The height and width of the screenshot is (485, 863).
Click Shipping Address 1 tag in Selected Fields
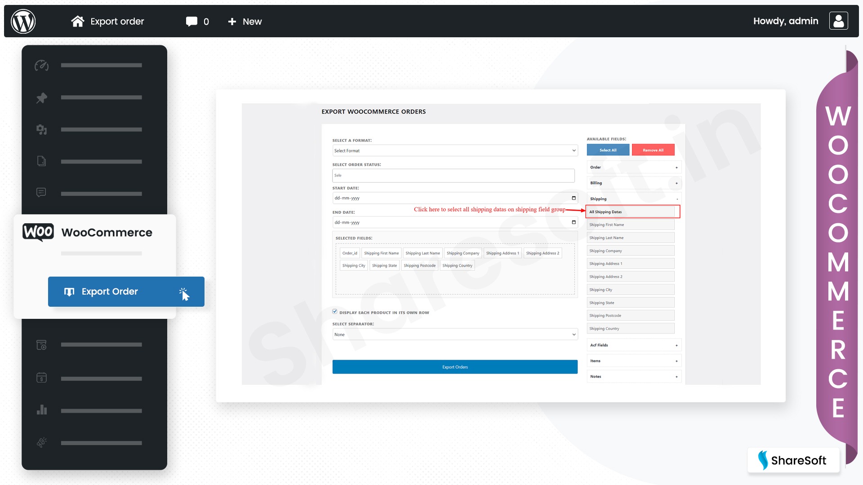coord(503,253)
